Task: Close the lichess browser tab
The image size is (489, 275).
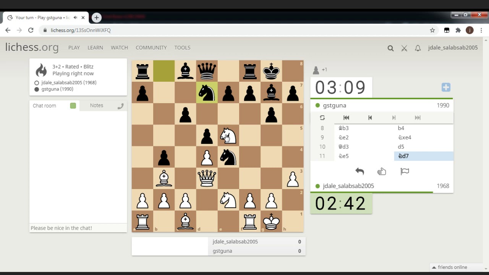Action: tap(83, 18)
